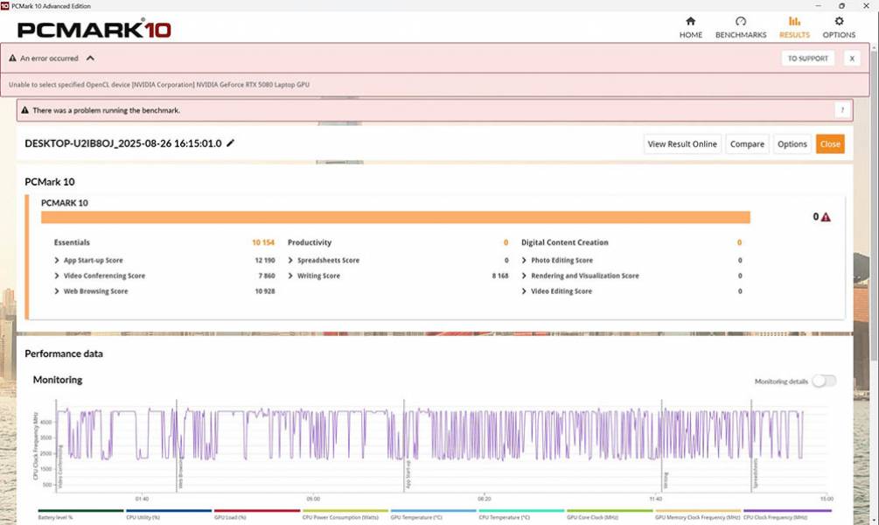Toggle the Monitoring details switch

tap(823, 381)
